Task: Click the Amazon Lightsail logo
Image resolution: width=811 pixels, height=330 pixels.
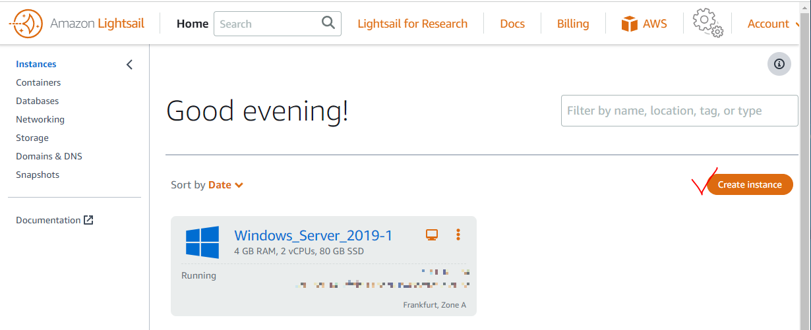Action: pyautogui.click(x=76, y=24)
